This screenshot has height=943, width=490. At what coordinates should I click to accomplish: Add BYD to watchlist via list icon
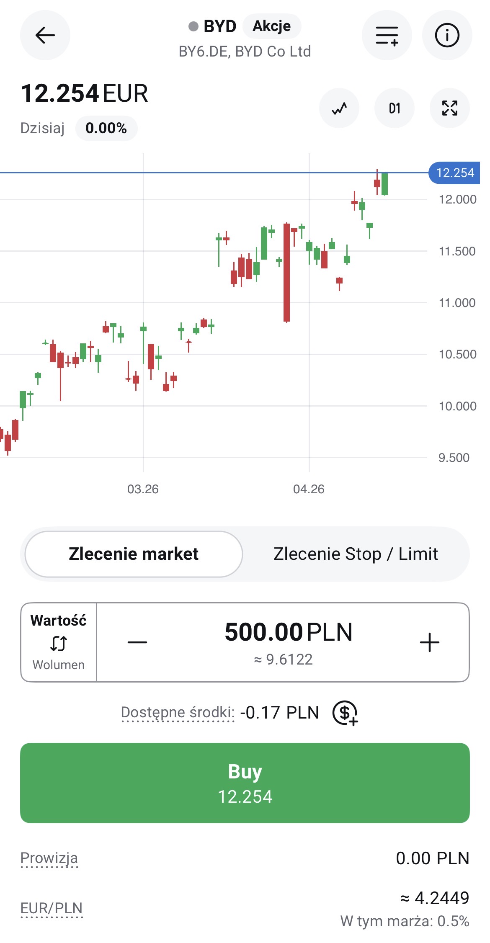coord(387,35)
